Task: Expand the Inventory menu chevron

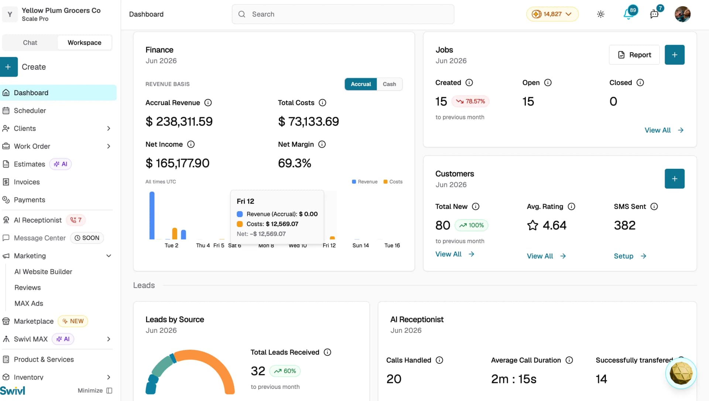Action: (109, 377)
